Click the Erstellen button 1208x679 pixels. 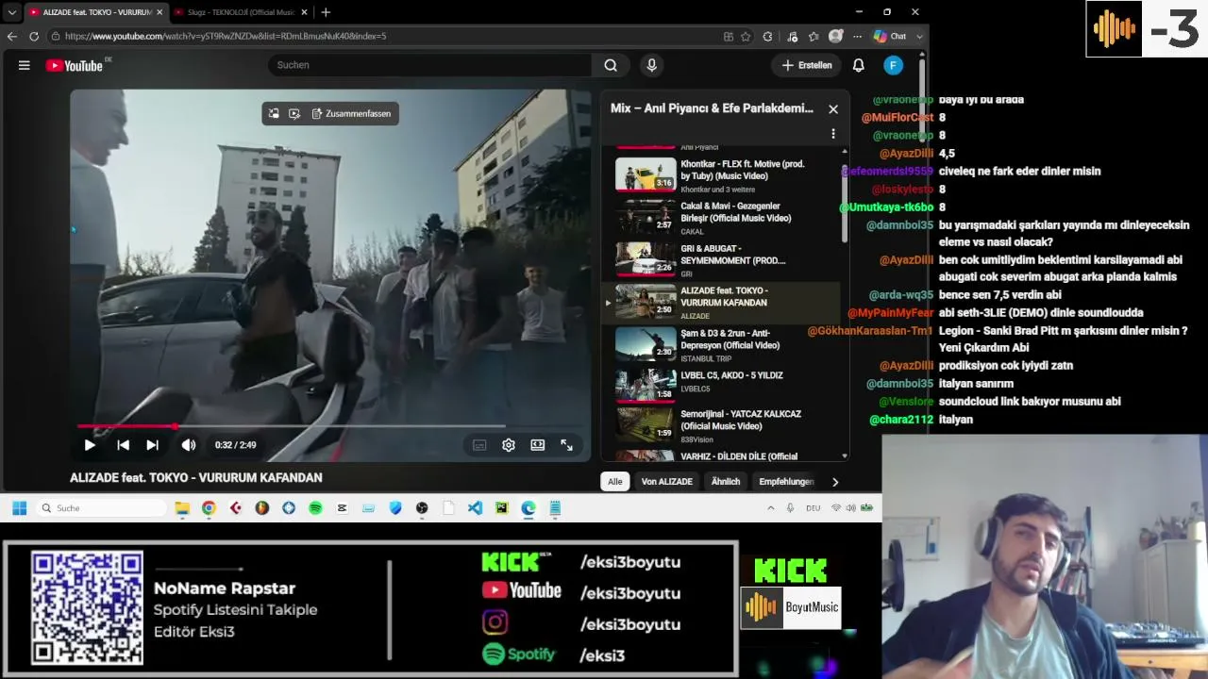pos(807,65)
